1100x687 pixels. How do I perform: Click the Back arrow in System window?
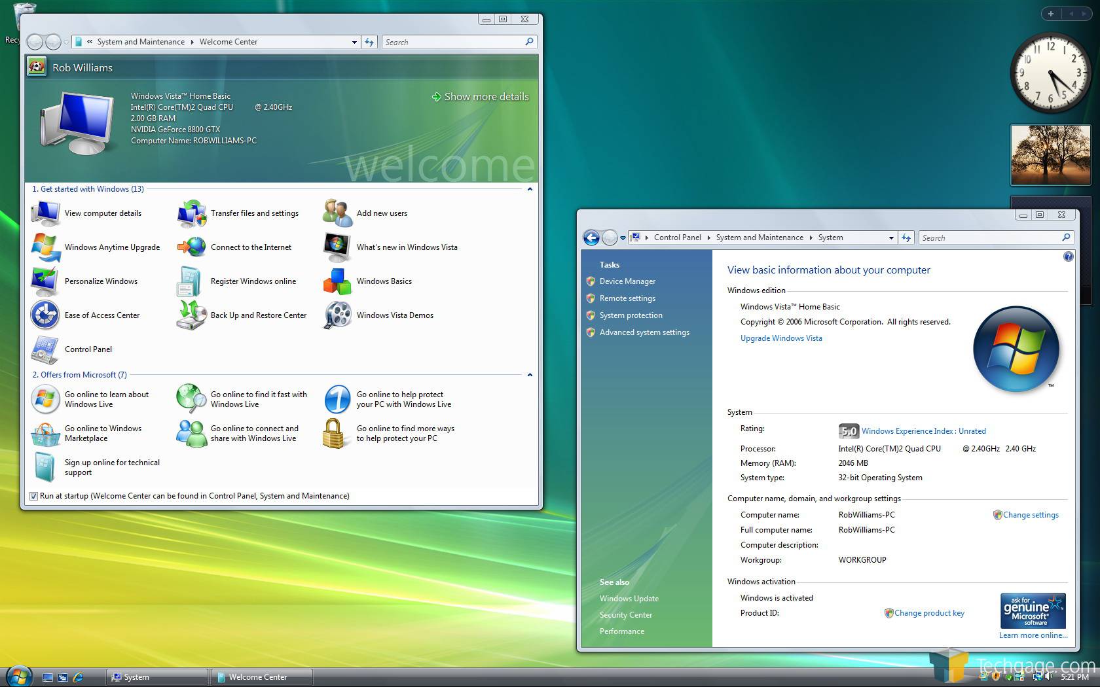point(591,238)
